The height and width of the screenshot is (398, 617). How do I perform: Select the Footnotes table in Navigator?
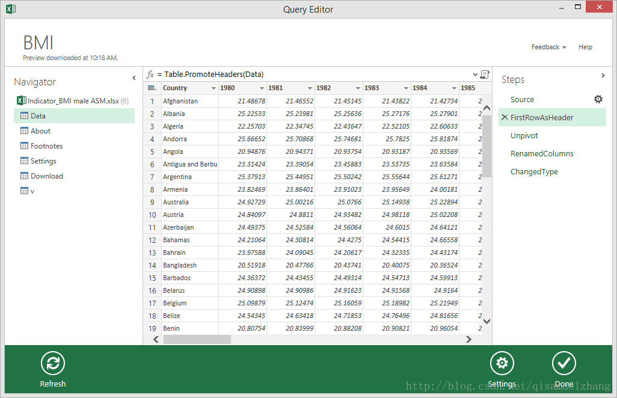coord(46,145)
